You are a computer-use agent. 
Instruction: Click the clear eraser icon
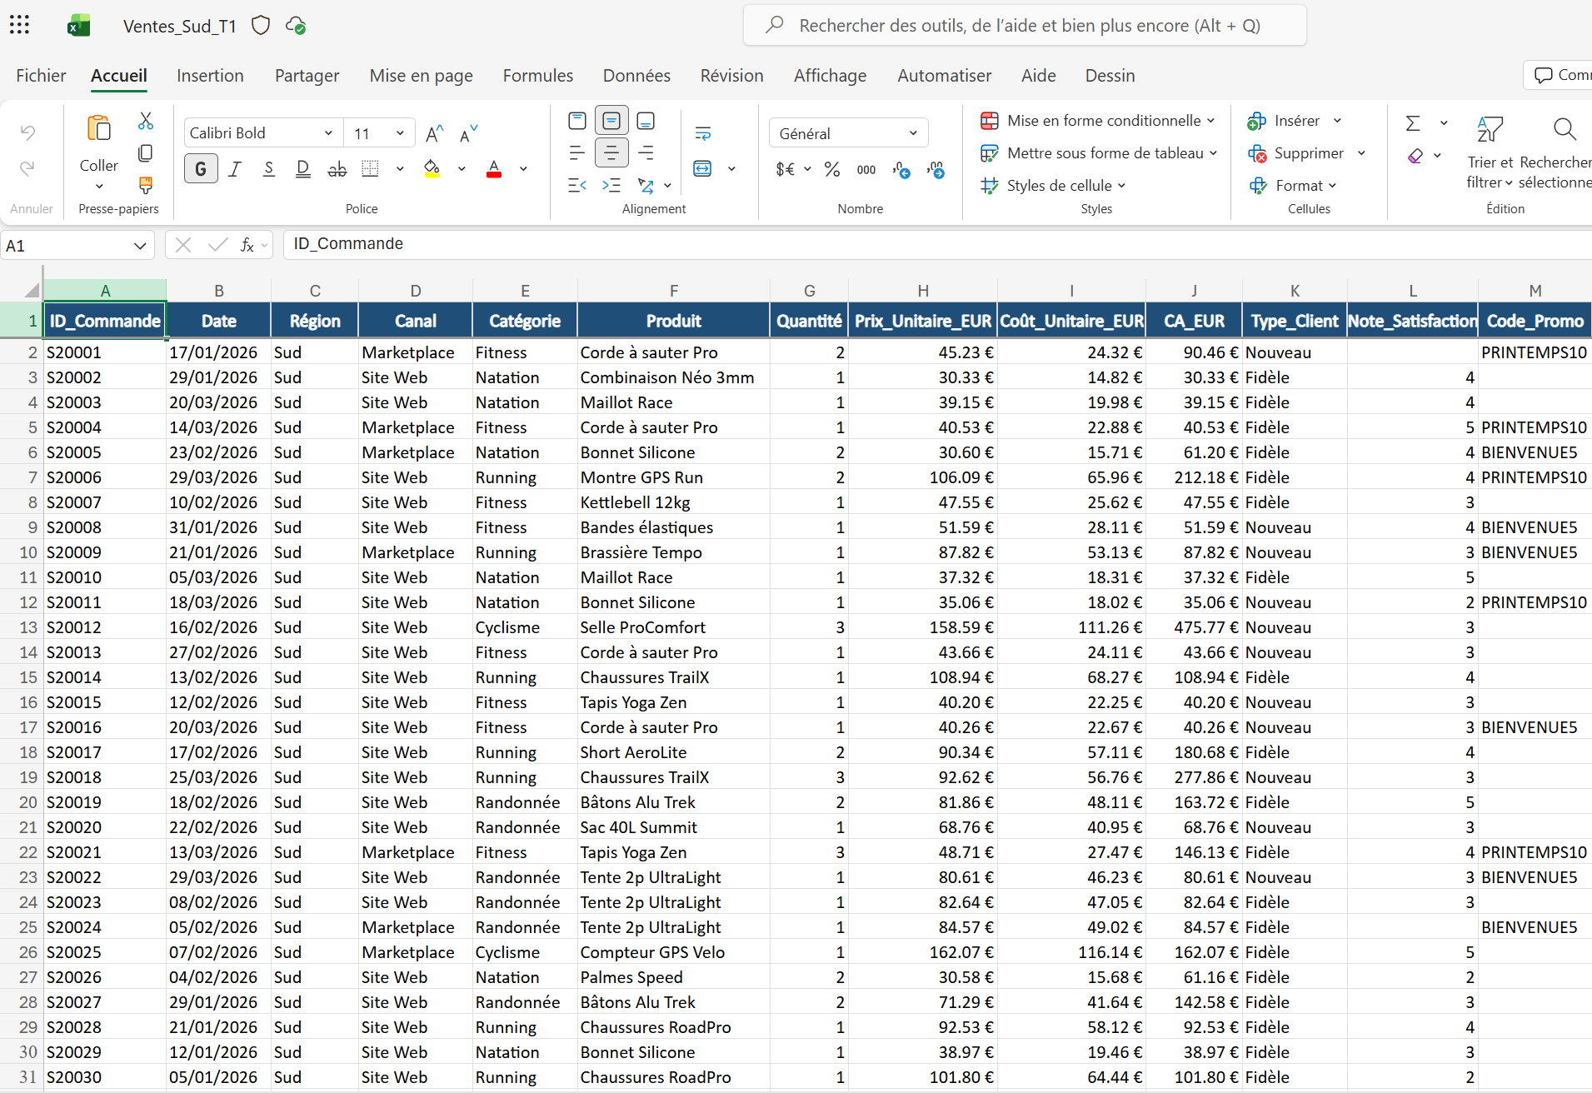(x=1415, y=155)
